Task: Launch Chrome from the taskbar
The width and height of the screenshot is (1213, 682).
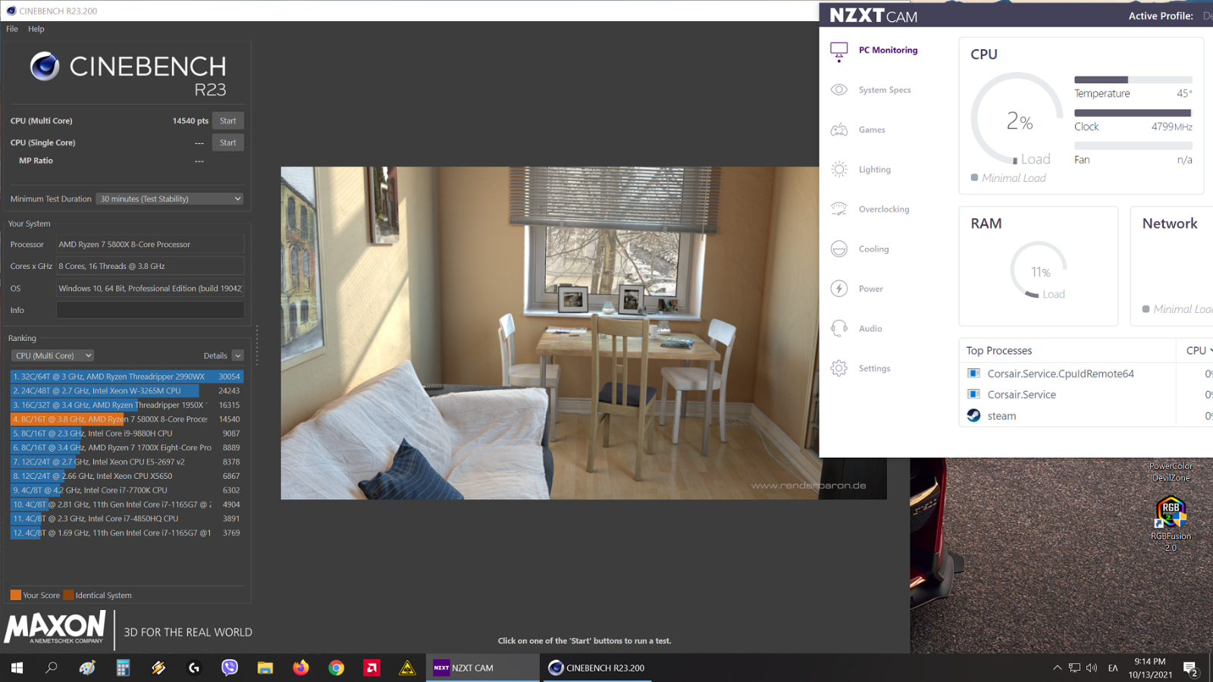Action: 337,668
